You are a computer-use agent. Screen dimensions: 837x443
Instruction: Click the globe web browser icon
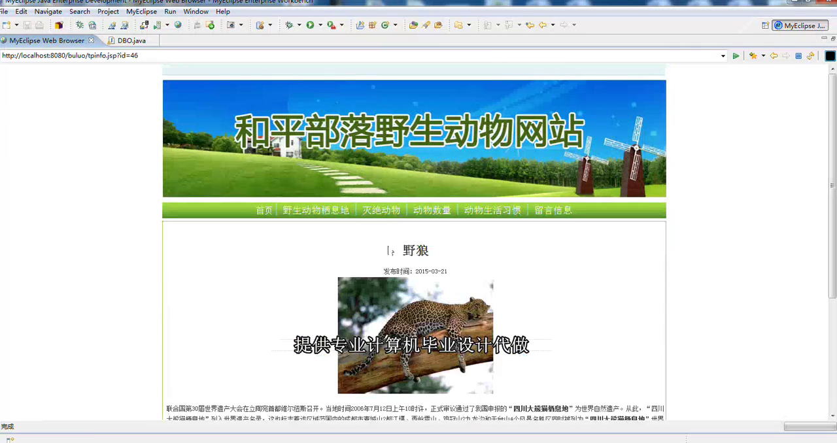(178, 25)
